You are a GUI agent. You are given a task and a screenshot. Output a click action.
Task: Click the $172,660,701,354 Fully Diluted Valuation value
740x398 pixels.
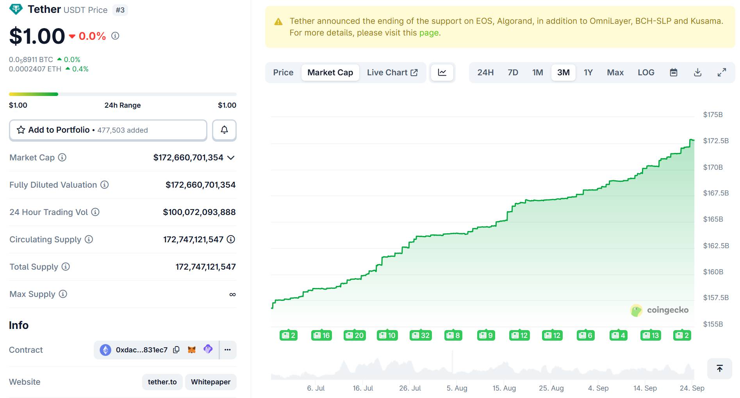[x=201, y=185]
